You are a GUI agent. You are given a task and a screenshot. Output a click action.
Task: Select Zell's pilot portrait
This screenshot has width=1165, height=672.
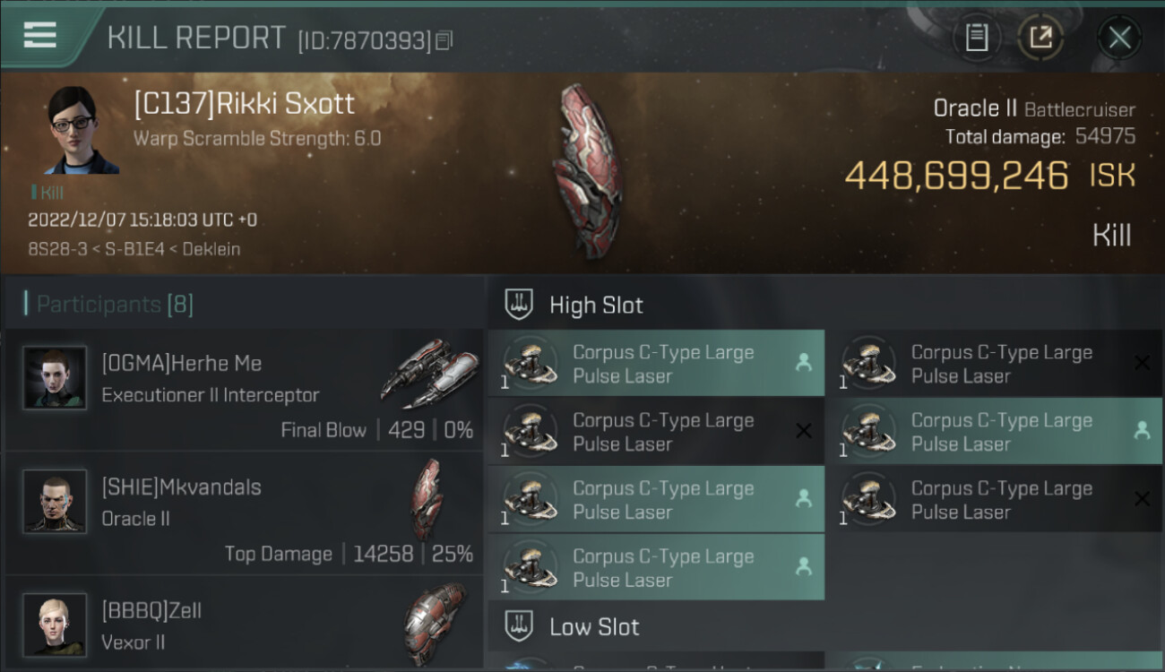(55, 625)
